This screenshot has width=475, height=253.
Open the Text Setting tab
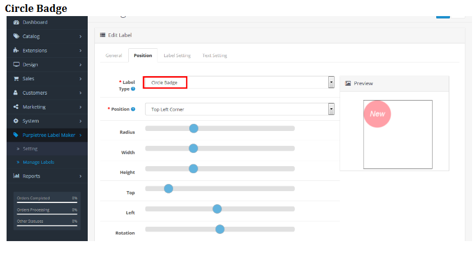214,55
